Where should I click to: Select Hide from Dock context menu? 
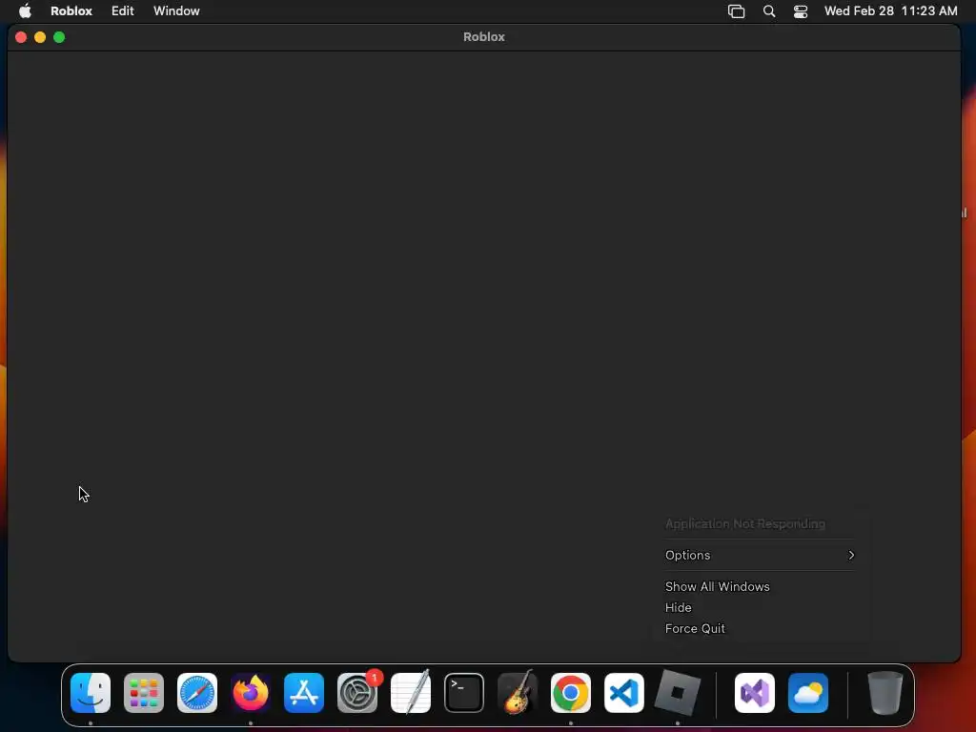pyautogui.click(x=678, y=607)
